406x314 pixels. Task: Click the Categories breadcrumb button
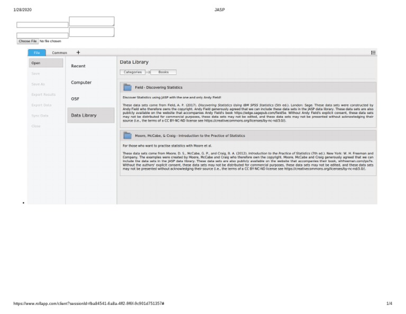(x=133, y=72)
